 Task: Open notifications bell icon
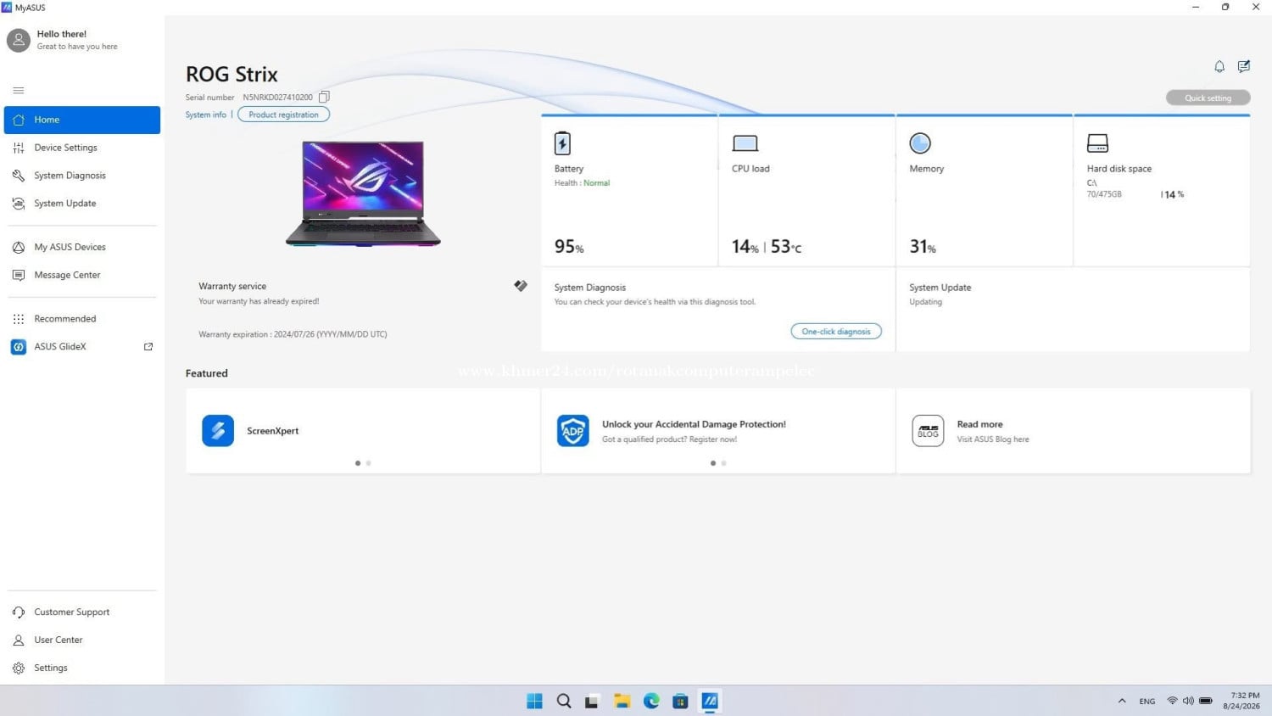[x=1219, y=66]
